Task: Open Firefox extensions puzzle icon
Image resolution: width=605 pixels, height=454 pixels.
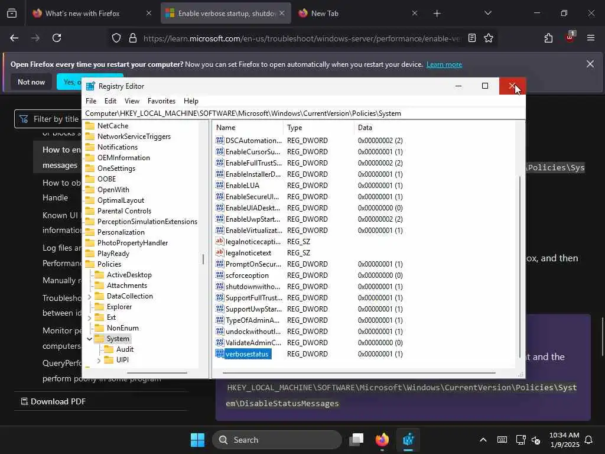Action: 548,38
